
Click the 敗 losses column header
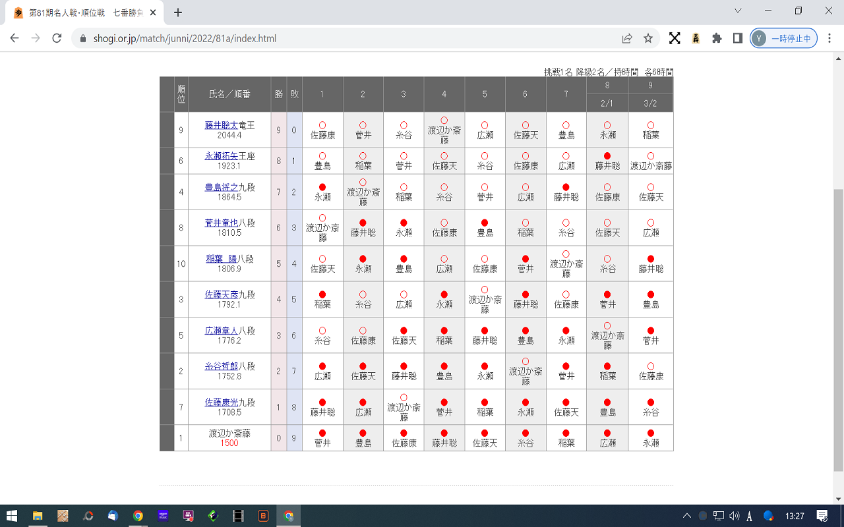tap(294, 94)
